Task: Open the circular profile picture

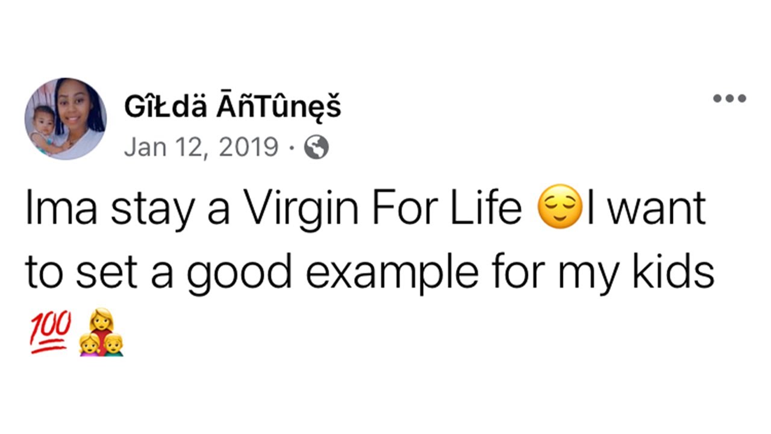Action: point(66,119)
